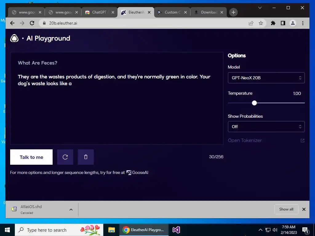Bookmark this page with the star icon
The image size is (315, 236).
click(x=261, y=23)
